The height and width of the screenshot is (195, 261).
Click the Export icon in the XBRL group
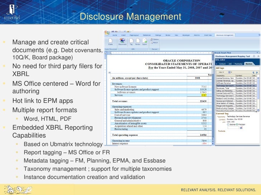tap(144, 42)
